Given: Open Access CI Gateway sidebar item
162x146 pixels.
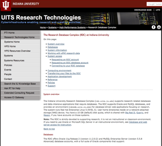Looking at the screenshot, I should click(20, 97).
